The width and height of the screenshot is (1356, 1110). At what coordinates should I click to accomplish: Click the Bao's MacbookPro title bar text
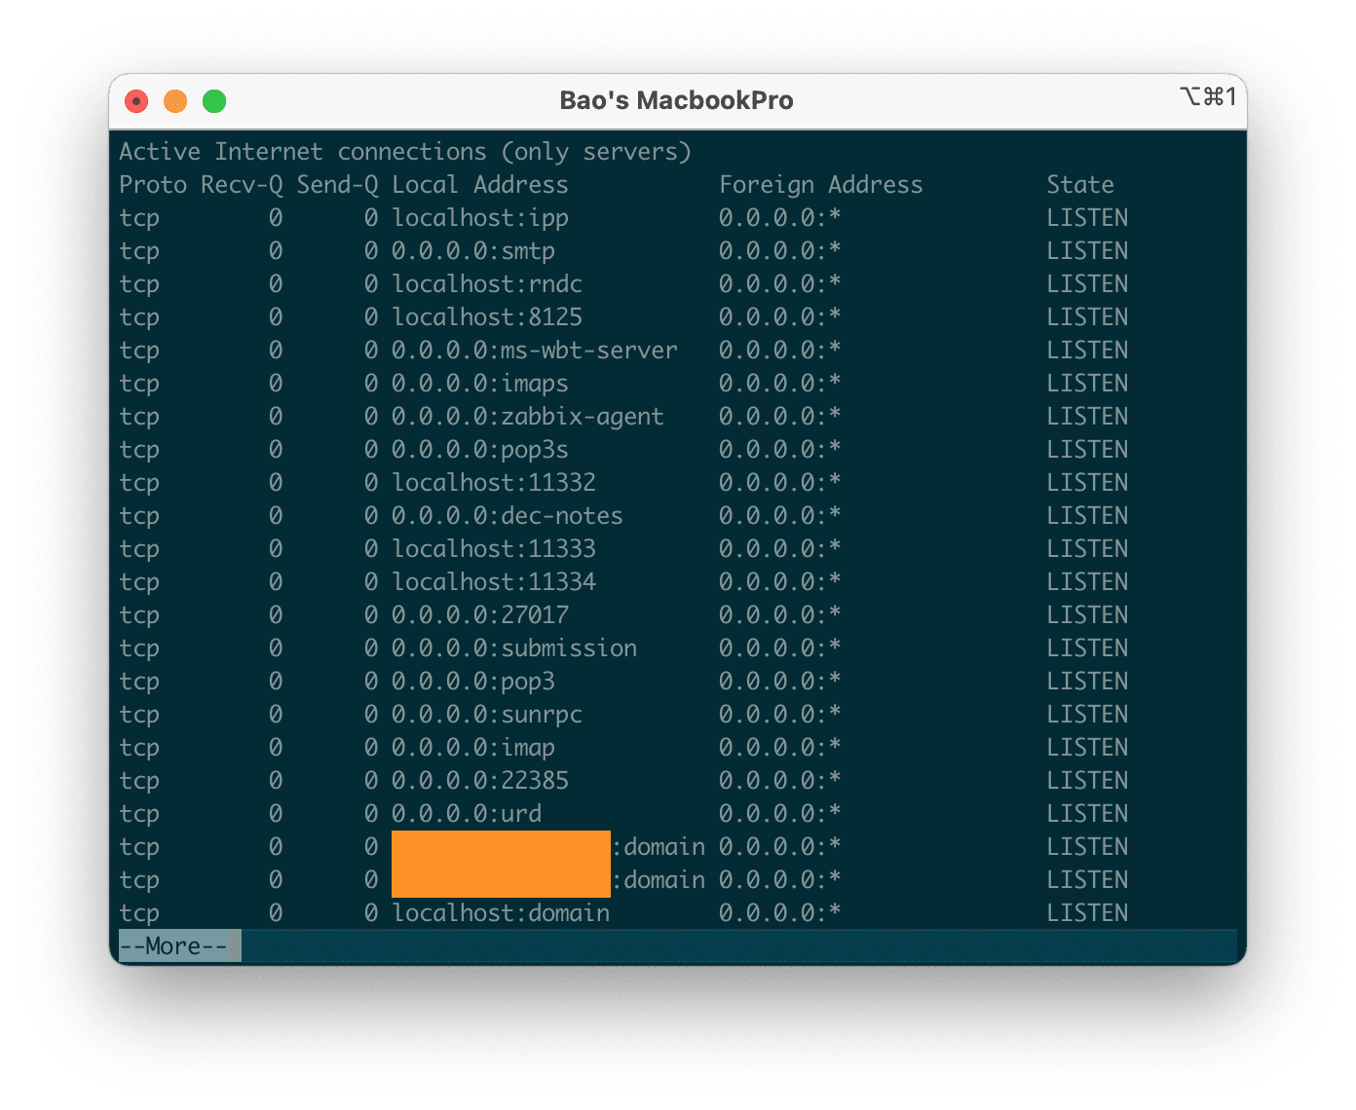pos(677,99)
